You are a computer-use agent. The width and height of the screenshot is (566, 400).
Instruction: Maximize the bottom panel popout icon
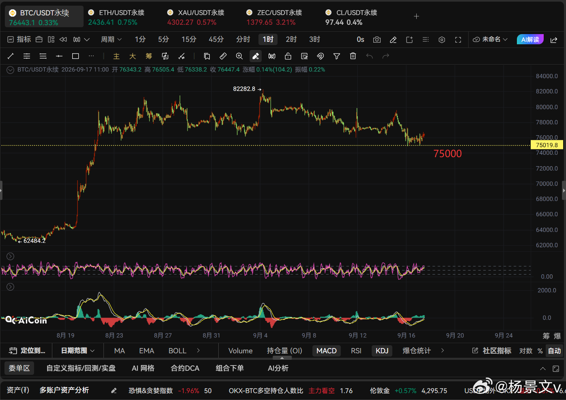pos(555,369)
